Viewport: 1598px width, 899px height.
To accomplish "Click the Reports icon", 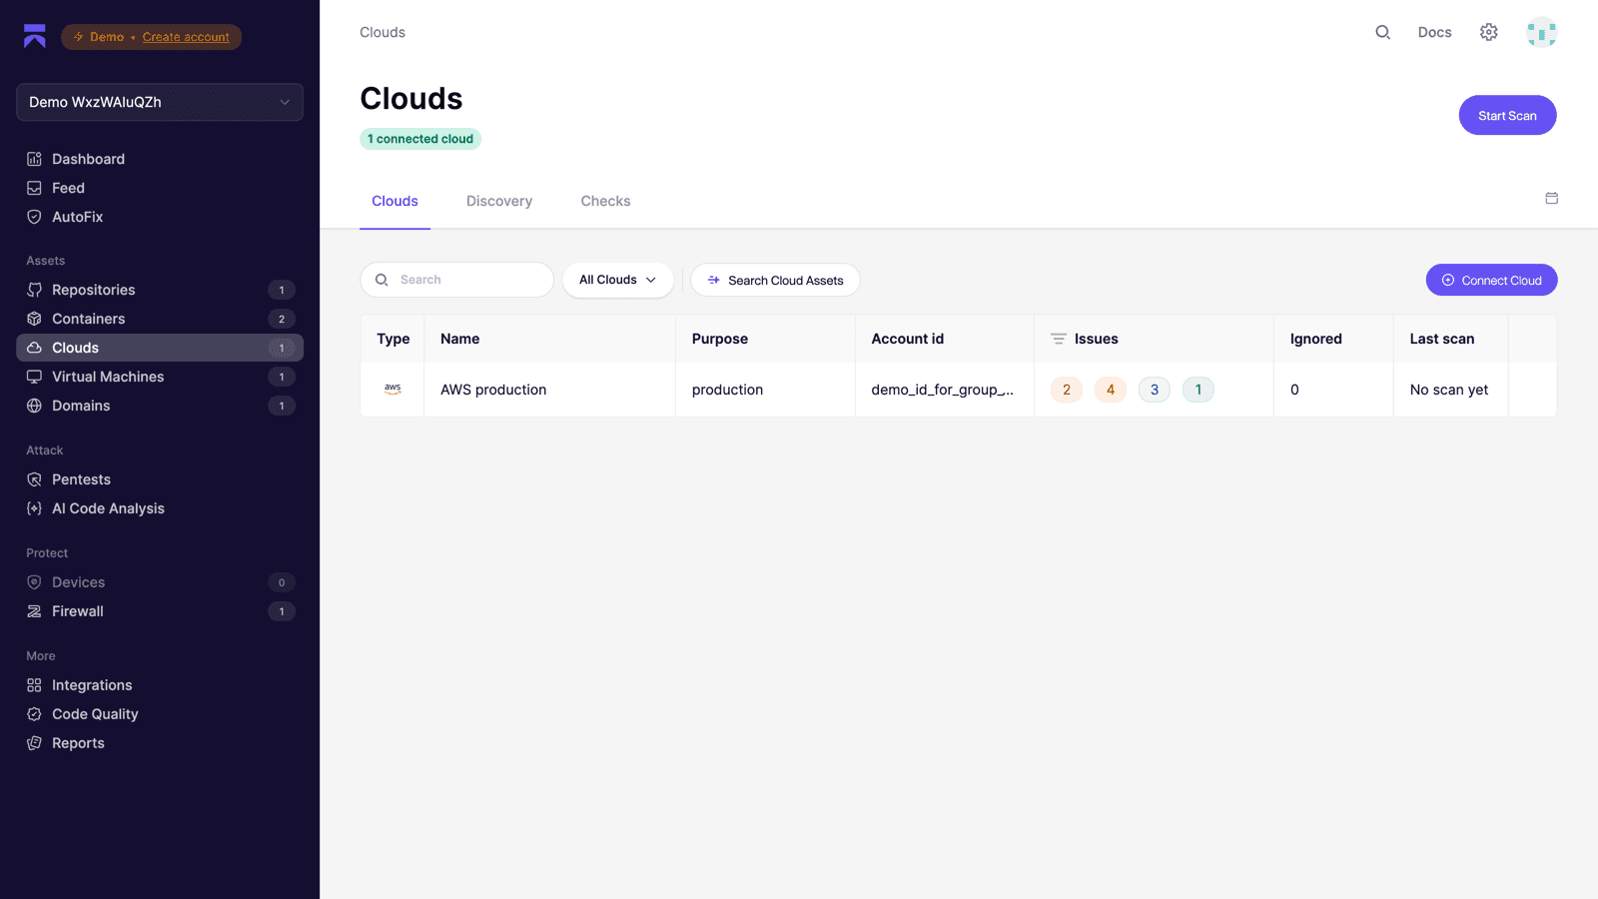I will (x=34, y=743).
